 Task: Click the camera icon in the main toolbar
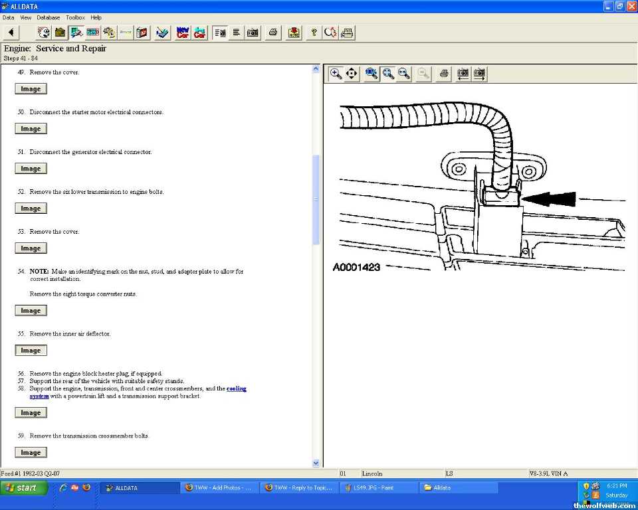coord(253,32)
